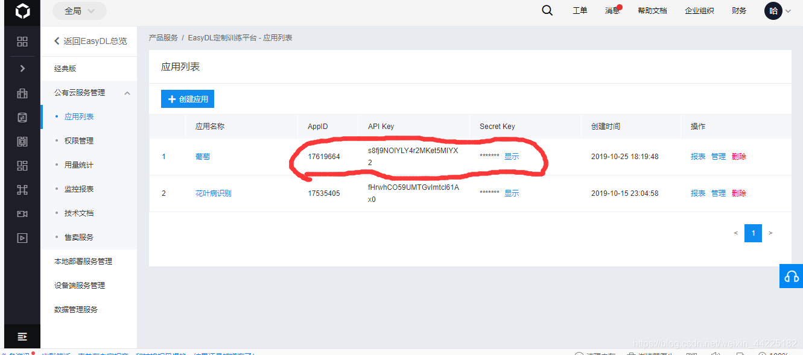Click the AppID column header

coord(318,127)
